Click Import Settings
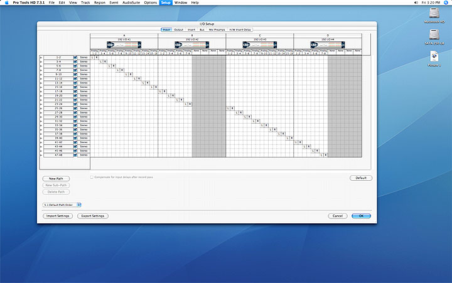452x283 pixels. pos(58,216)
